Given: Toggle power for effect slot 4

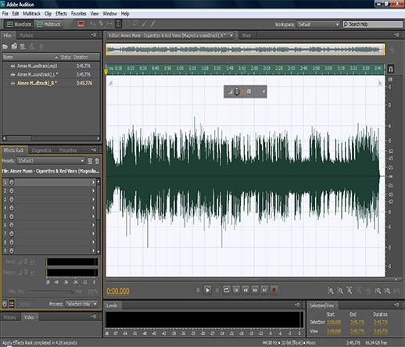Looking at the screenshot, I should click(x=12, y=208).
